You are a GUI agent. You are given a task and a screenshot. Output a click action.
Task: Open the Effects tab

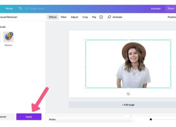pyautogui.click(x=53, y=17)
